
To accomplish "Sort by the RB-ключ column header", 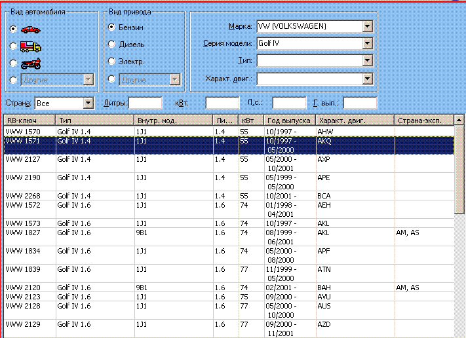I will [x=29, y=121].
